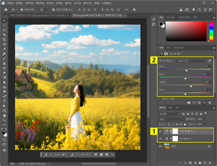
Task: Select the Crop tool in the toolbar
Action: 4,39
